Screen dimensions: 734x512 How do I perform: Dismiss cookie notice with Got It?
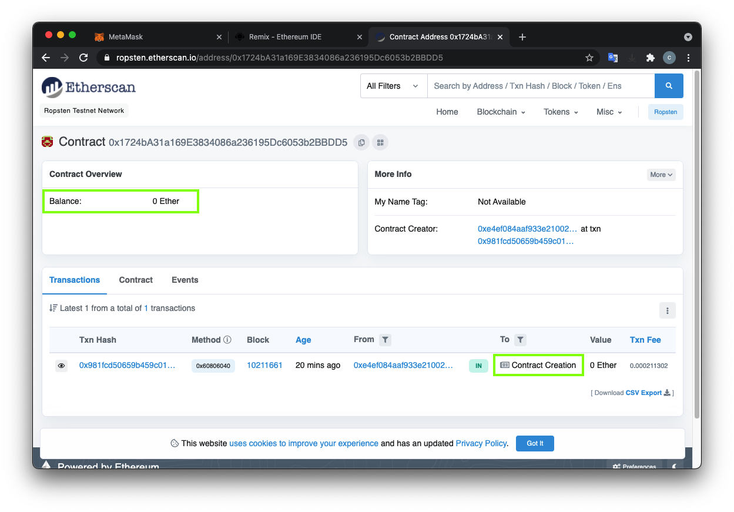[535, 443]
